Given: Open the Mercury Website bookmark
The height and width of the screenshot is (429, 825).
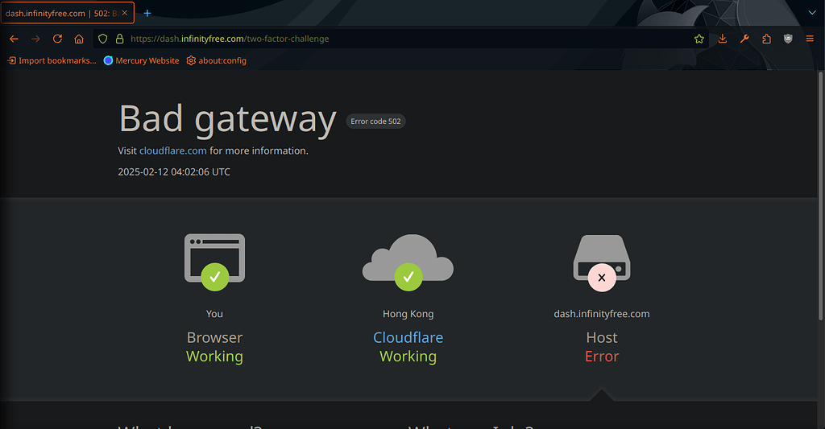Looking at the screenshot, I should point(142,60).
